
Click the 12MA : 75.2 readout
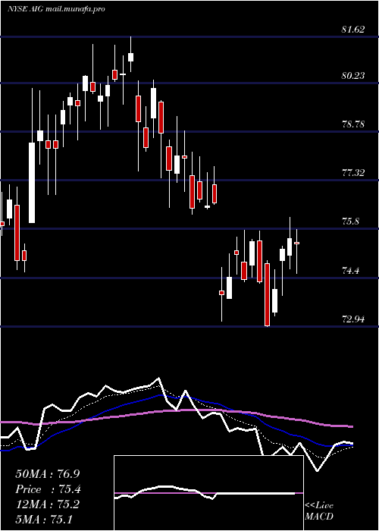[48, 504]
